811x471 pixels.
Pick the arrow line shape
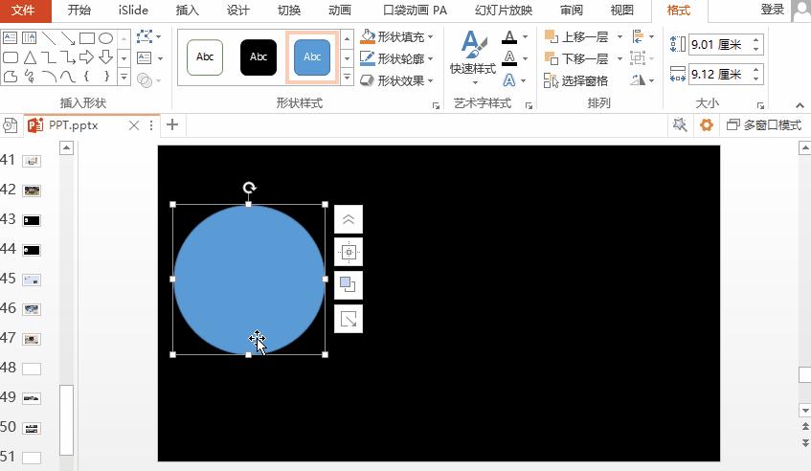pos(68,37)
